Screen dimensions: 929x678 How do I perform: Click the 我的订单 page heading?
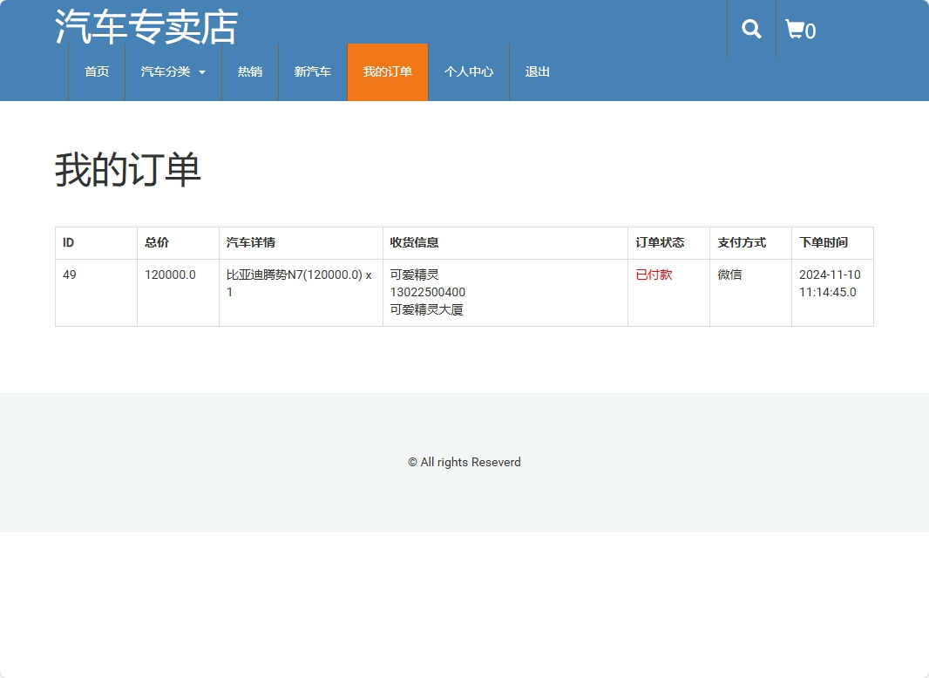[x=127, y=170]
